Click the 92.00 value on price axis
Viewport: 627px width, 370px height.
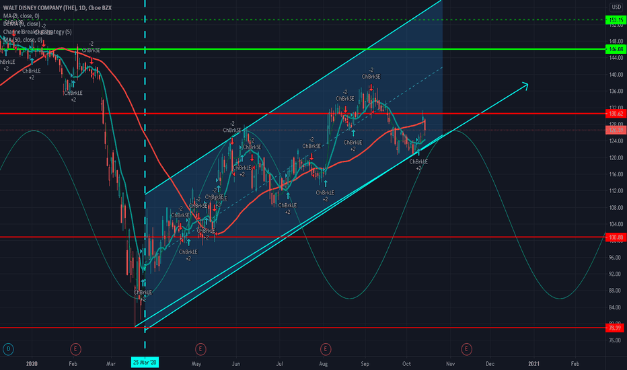click(x=616, y=274)
